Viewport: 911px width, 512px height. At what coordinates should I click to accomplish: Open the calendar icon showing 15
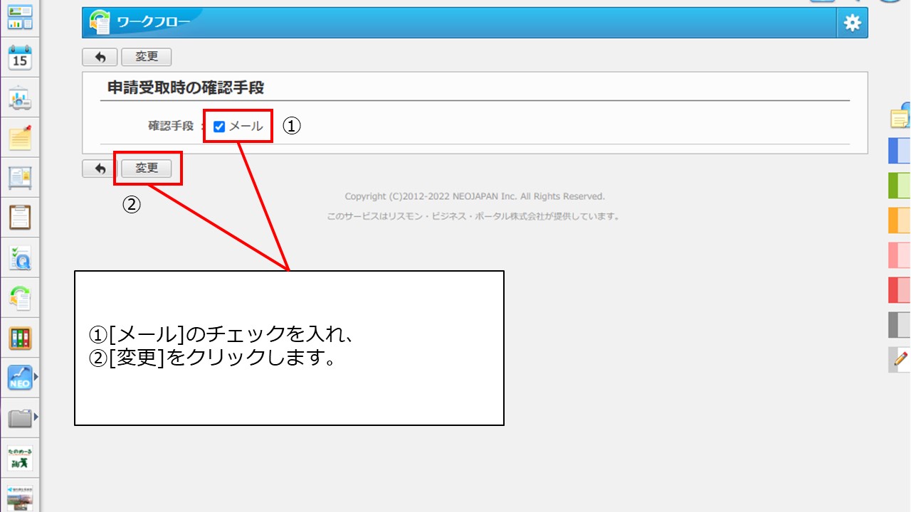(20, 58)
